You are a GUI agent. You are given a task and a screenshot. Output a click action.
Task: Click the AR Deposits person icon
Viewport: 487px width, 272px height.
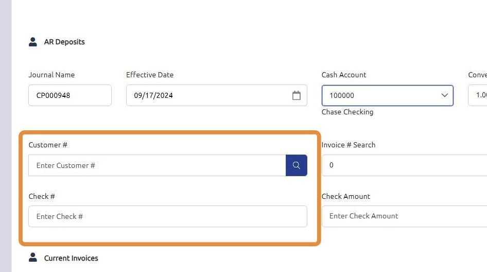[x=33, y=42]
